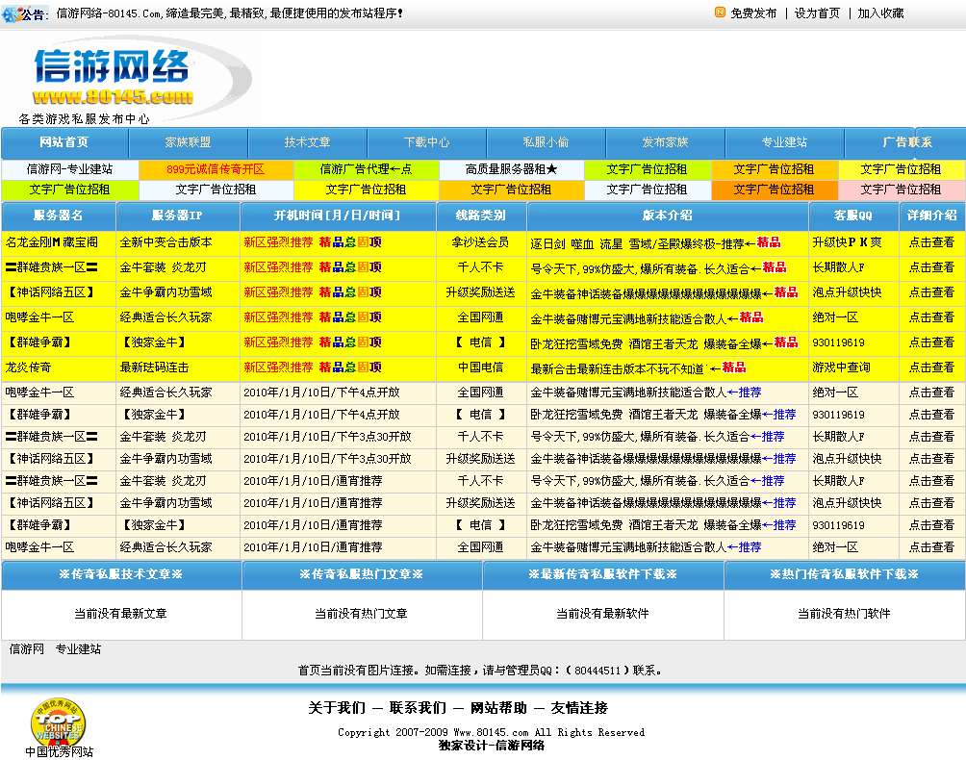Viewport: 966px width, 760px height.
Task: Click the red 精品 tag in first server row
Action: (x=770, y=241)
